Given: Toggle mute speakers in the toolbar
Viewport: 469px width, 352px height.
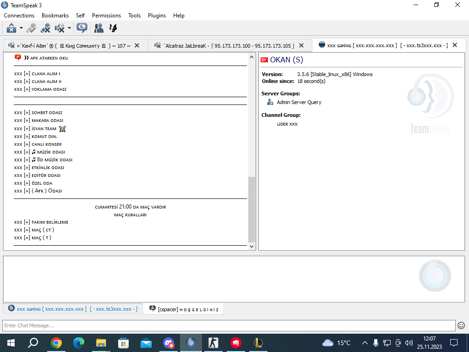Looking at the screenshot, I should [60, 28].
